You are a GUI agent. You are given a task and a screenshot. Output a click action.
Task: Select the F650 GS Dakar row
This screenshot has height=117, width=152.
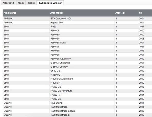pyautogui.click(x=77, y=43)
